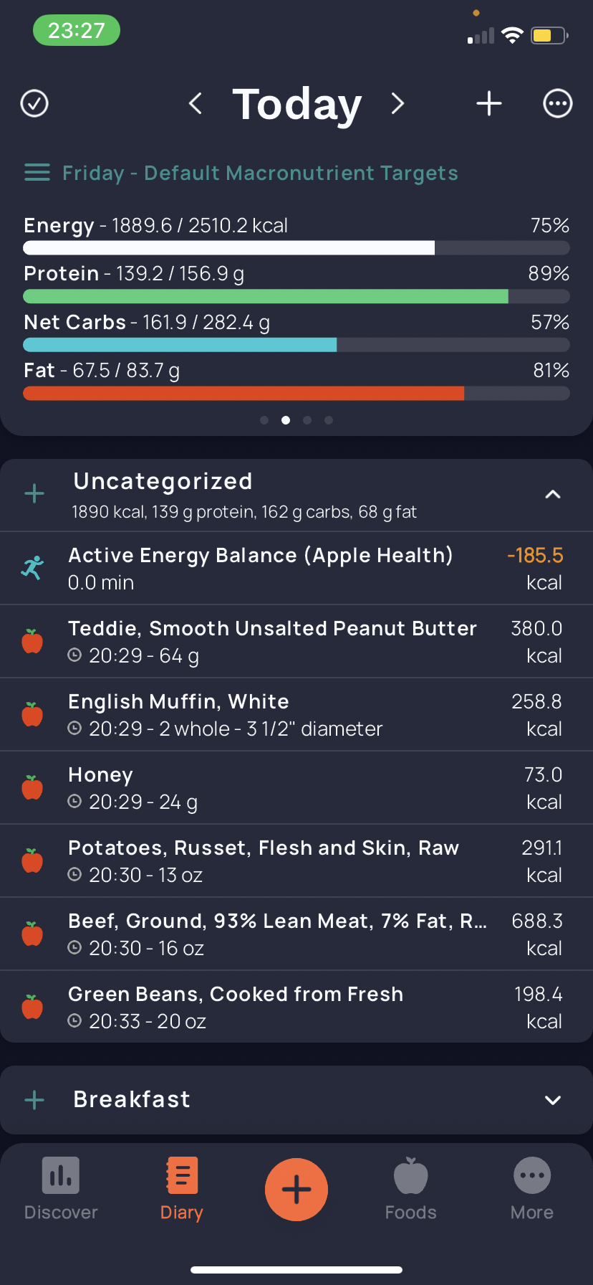Tap the Today date title
The height and width of the screenshot is (1285, 593).
pyautogui.click(x=296, y=104)
